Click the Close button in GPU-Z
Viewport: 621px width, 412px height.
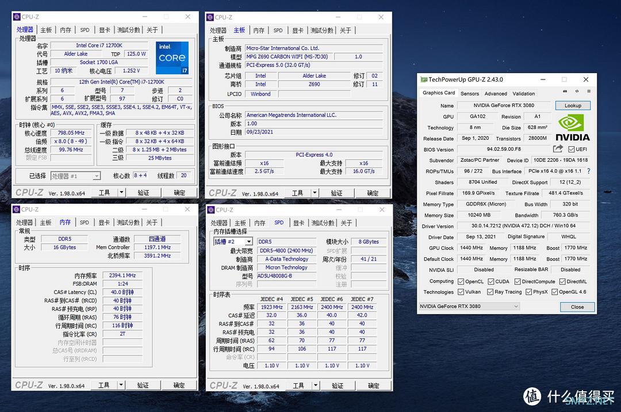(x=577, y=307)
